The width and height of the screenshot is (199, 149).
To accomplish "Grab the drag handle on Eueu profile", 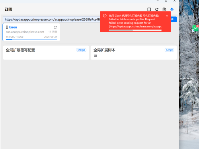I will click(7, 27).
